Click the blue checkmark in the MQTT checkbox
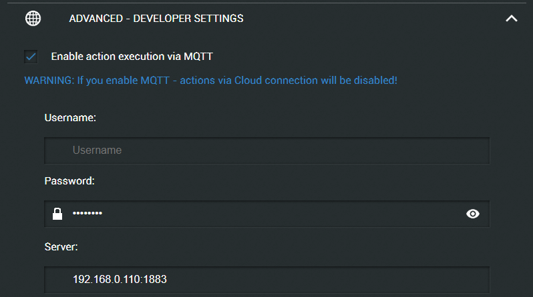Screen dimensions: 533x297 (x=31, y=57)
